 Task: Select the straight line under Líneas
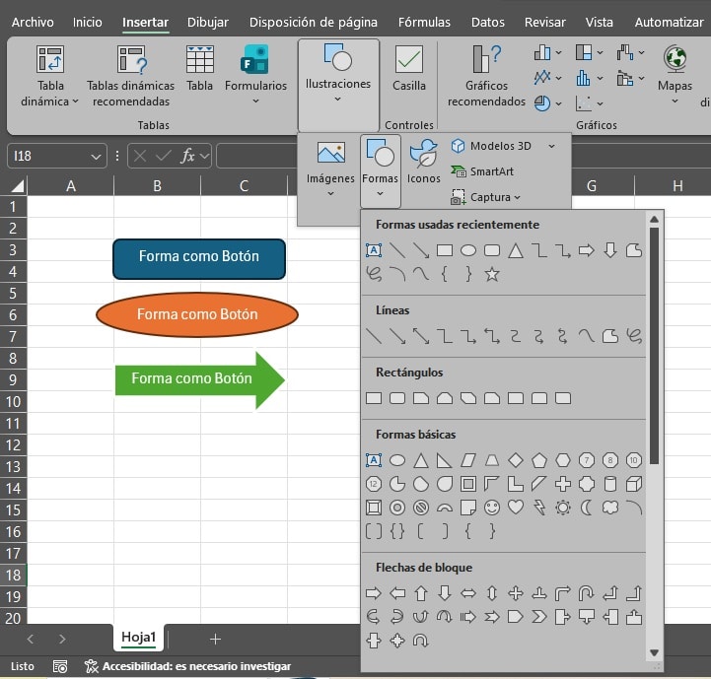pos(374,336)
